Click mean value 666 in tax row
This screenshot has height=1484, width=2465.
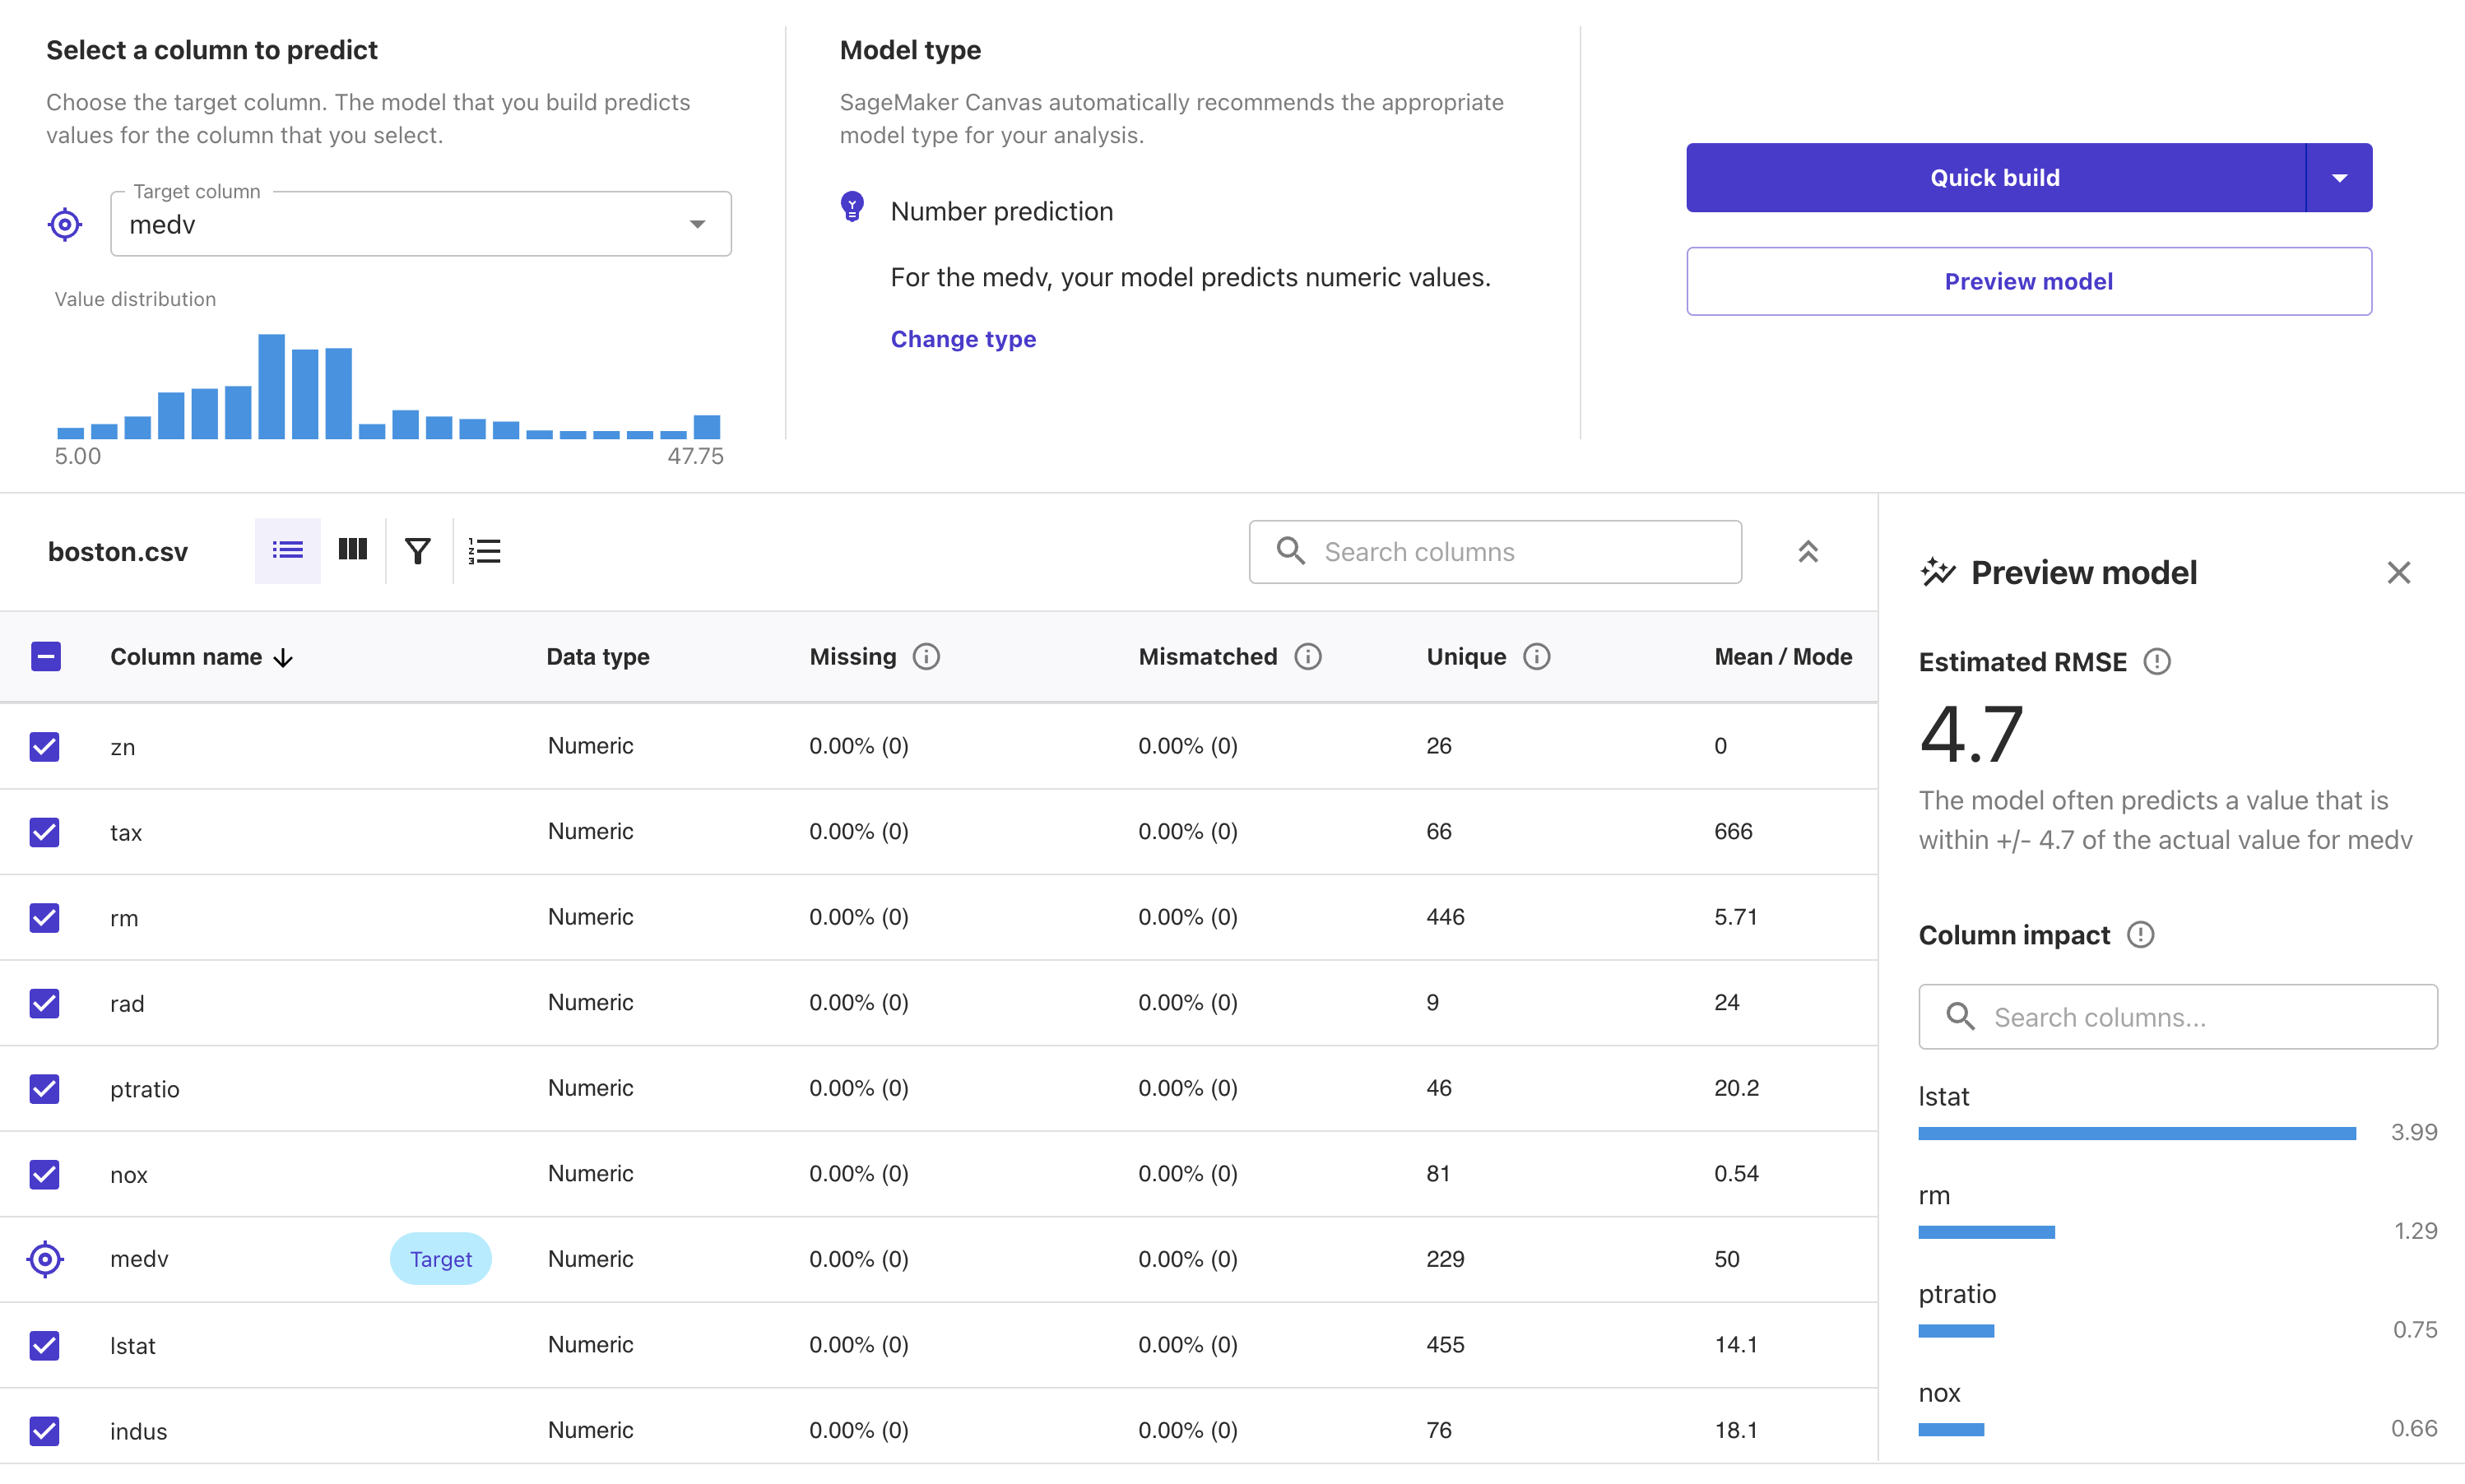tap(1733, 832)
